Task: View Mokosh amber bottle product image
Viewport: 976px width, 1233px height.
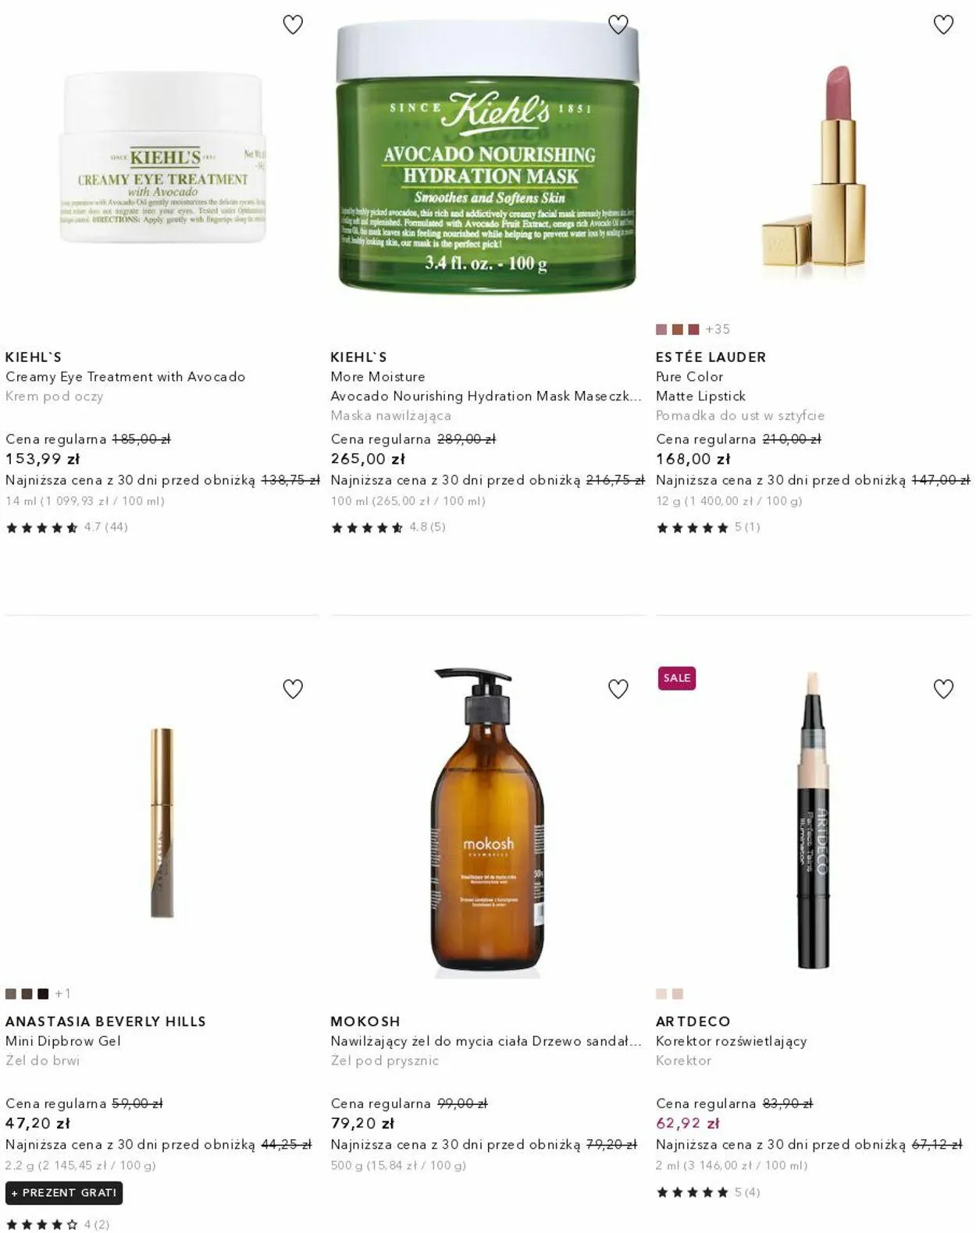Action: click(x=487, y=821)
